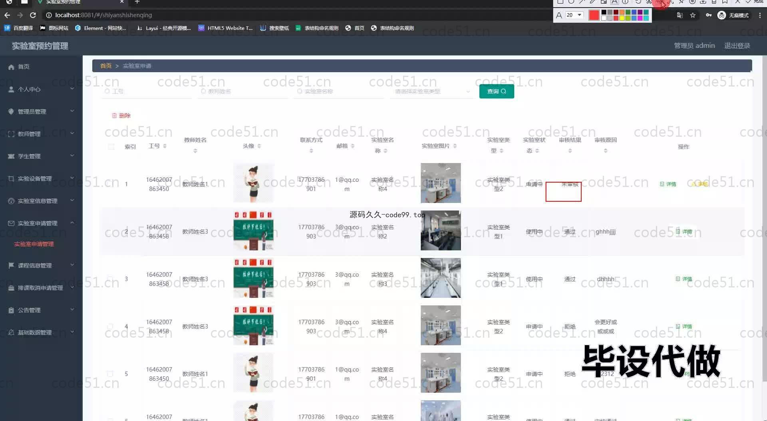The width and height of the screenshot is (767, 421).
Task: Sort by 工号 column arrows
Action: [165, 146]
